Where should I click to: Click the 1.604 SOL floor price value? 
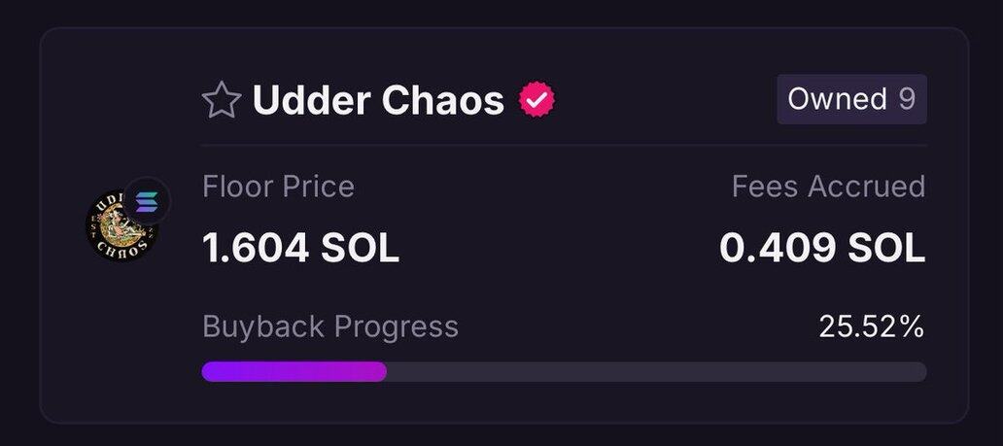click(x=300, y=249)
